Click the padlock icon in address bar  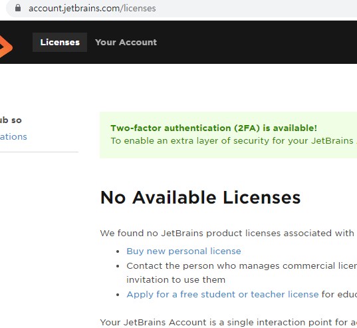click(x=18, y=8)
